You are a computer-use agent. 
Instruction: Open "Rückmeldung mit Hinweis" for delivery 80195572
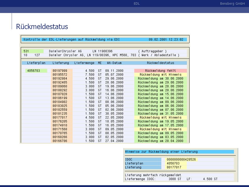[x=161, y=75]
